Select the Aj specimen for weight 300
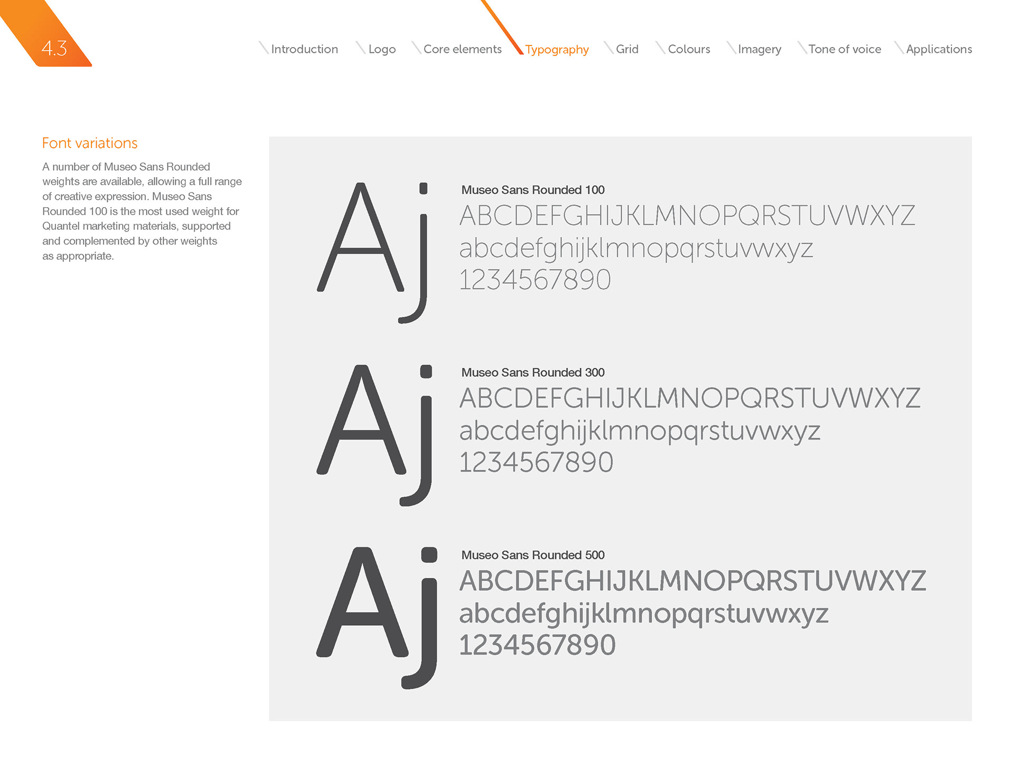 click(374, 435)
